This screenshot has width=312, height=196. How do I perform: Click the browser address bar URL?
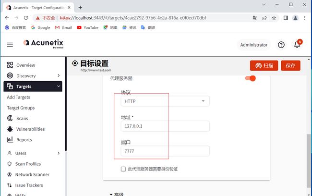(133, 18)
